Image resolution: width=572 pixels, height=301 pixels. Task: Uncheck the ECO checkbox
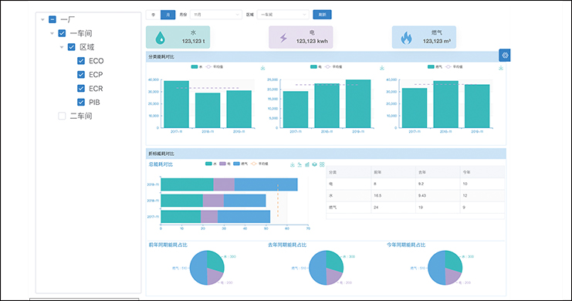[81, 61]
